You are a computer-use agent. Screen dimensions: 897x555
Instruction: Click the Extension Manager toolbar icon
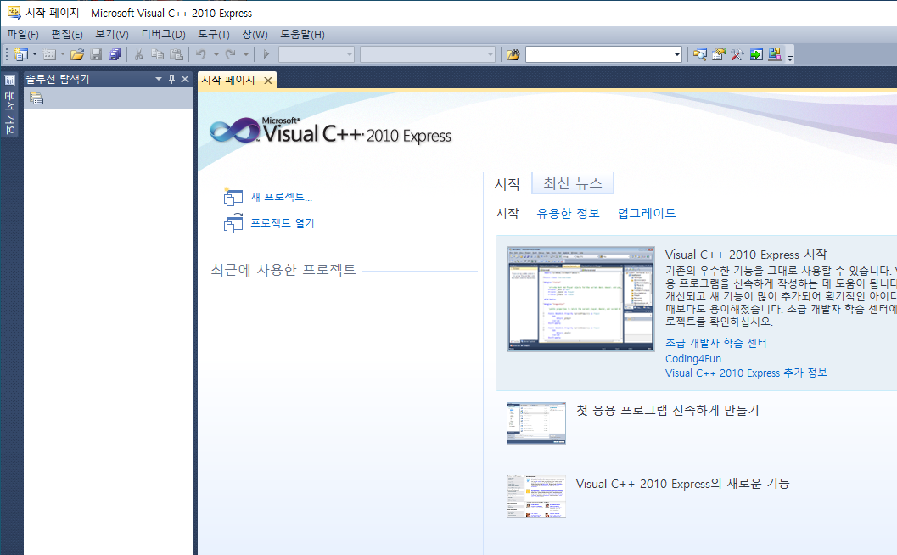click(x=775, y=54)
